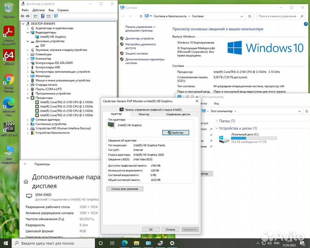This screenshot has width=310, height=248.
Task: Switch to the Монитор tab
Action: coord(144,114)
